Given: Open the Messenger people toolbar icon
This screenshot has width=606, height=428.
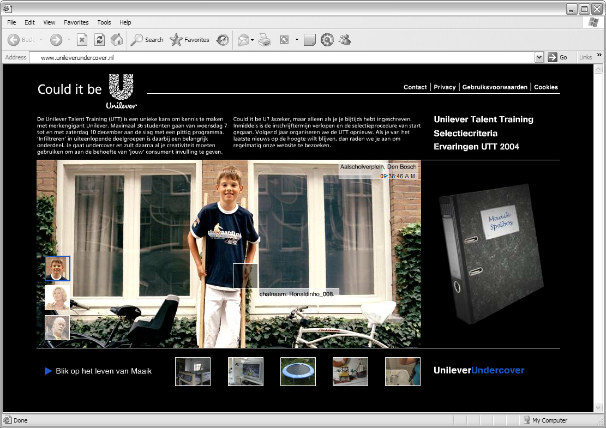Looking at the screenshot, I should [345, 40].
